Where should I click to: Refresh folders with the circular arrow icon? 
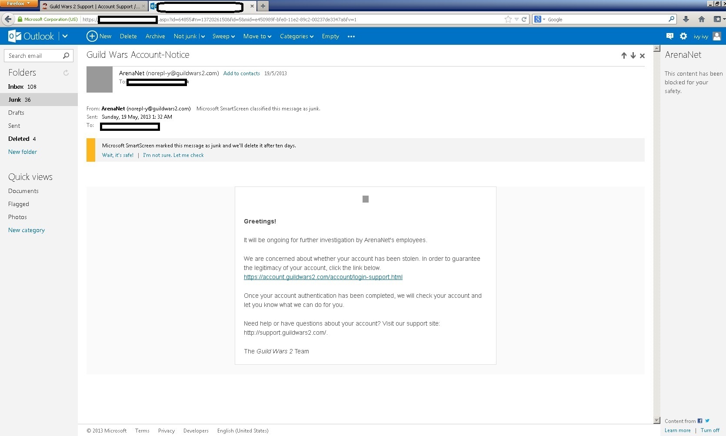(x=66, y=73)
